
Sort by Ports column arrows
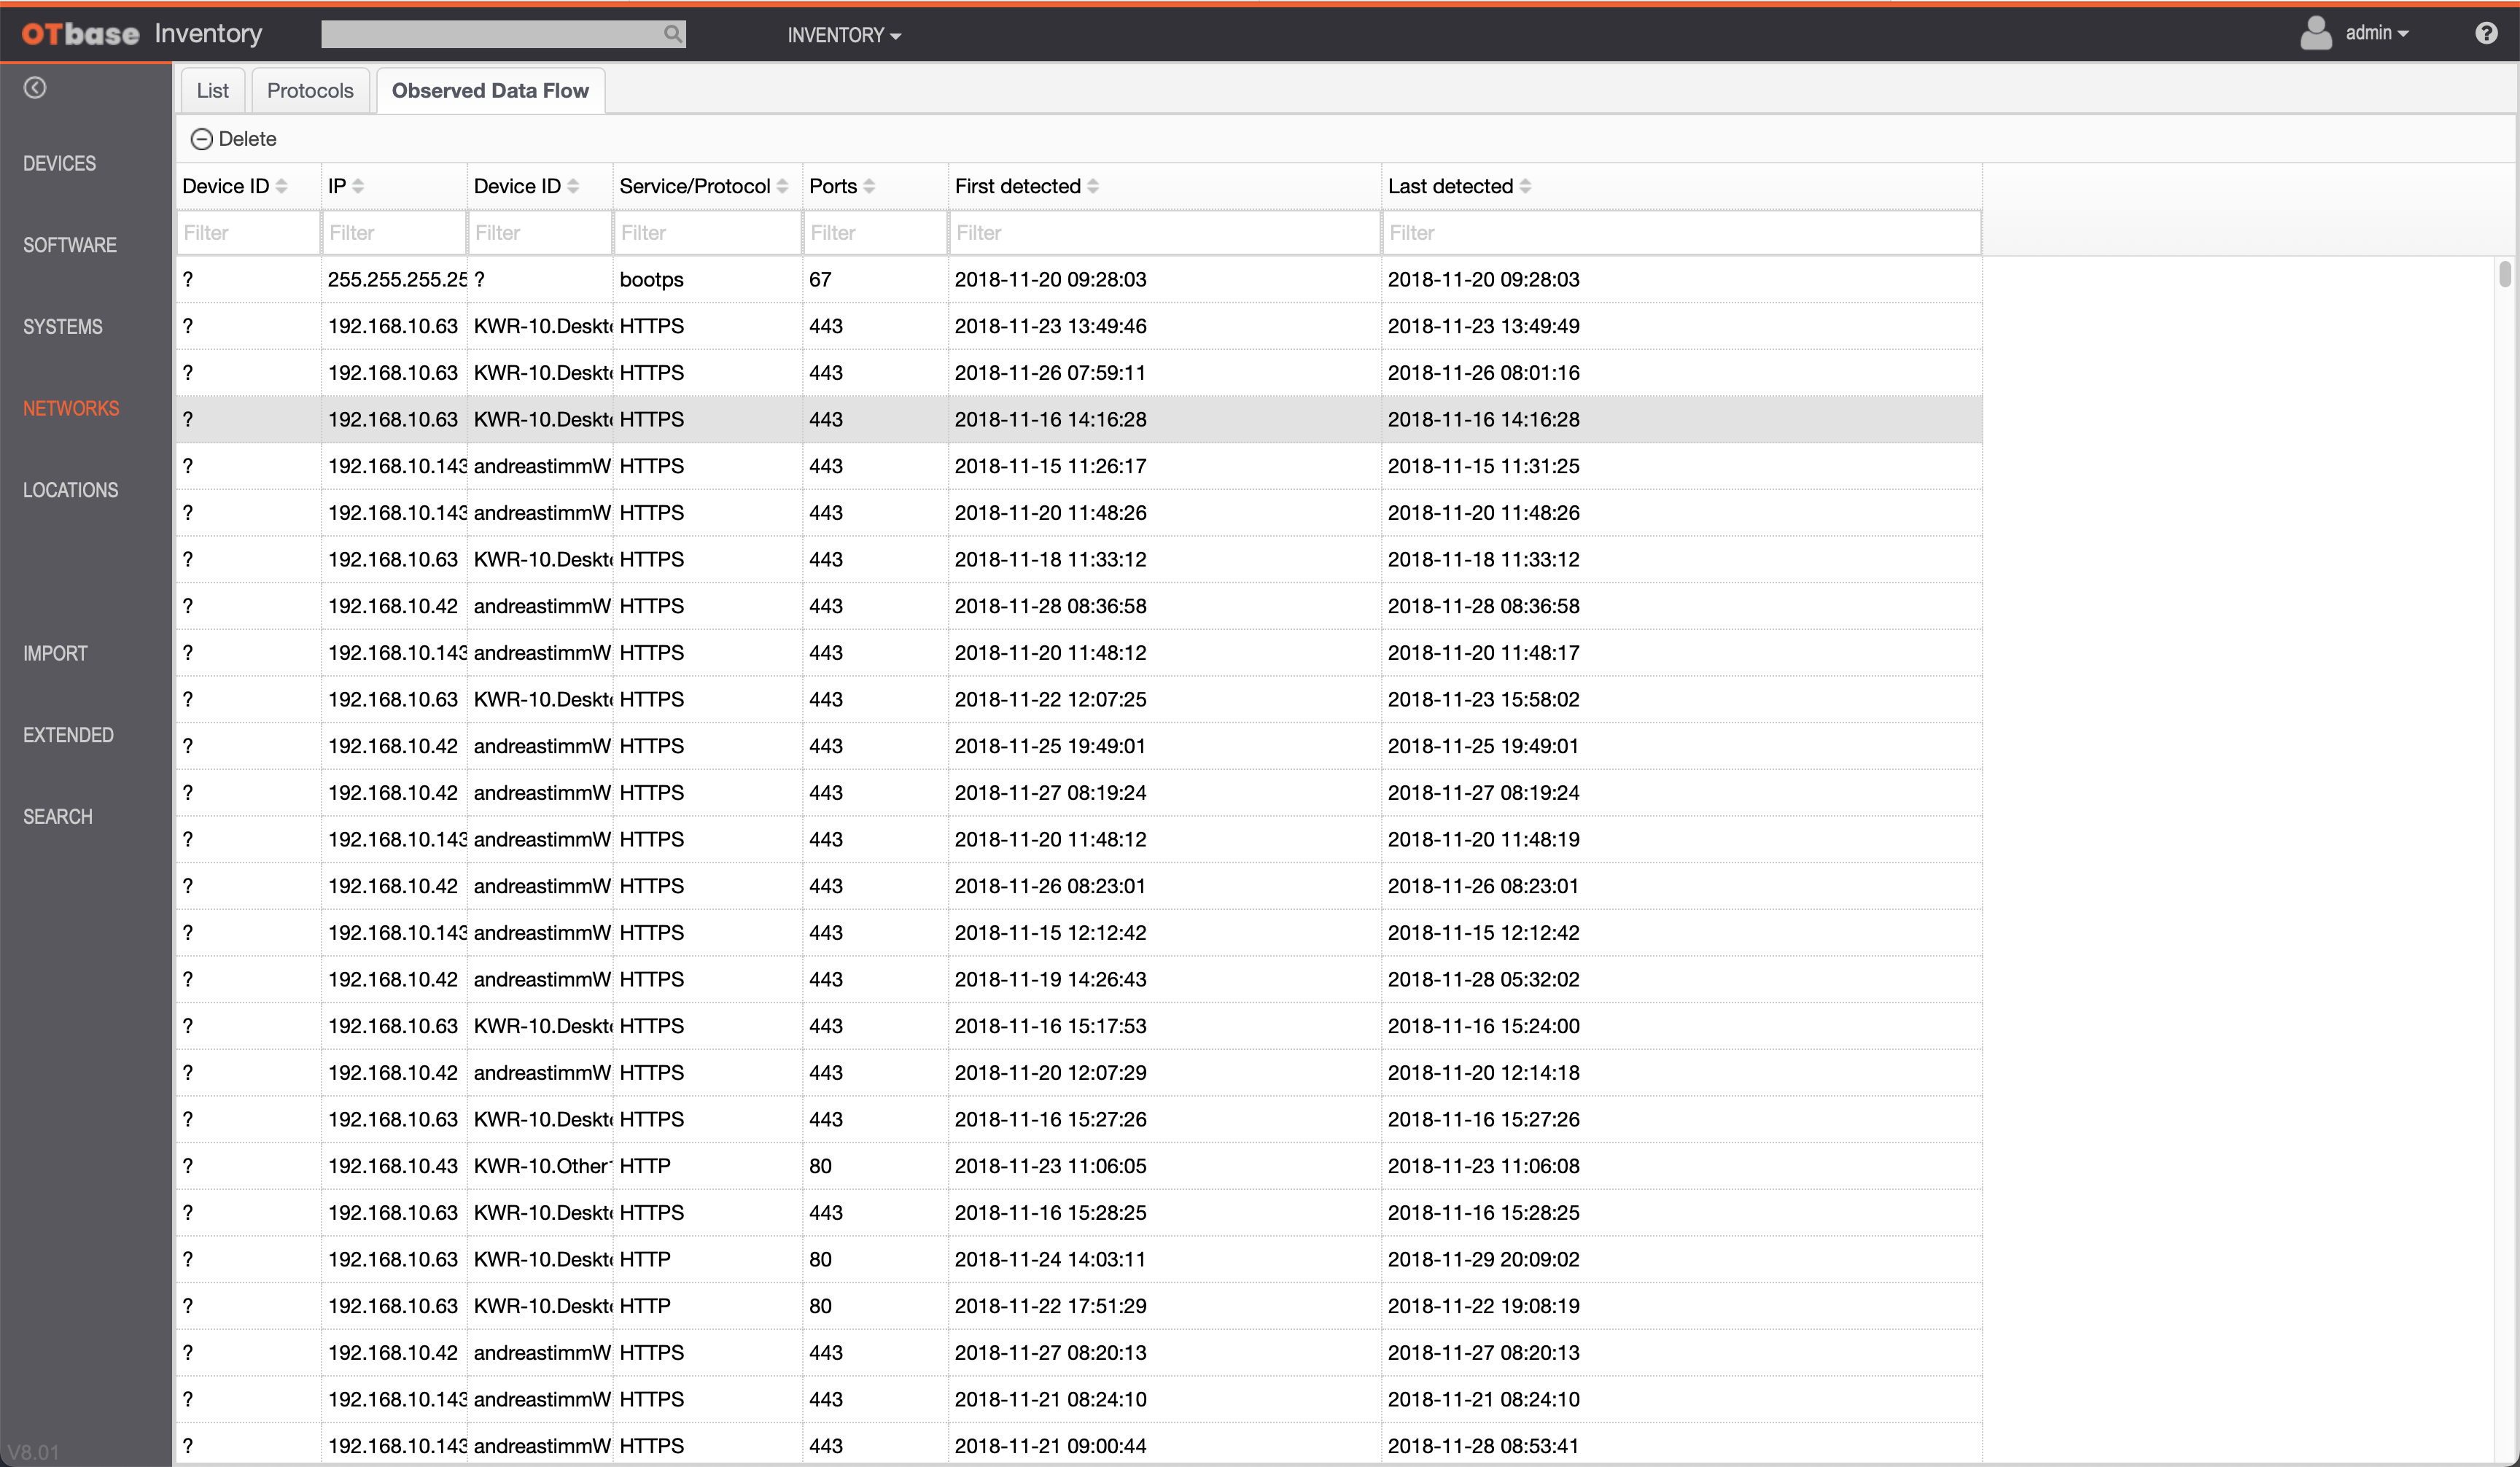click(x=869, y=186)
